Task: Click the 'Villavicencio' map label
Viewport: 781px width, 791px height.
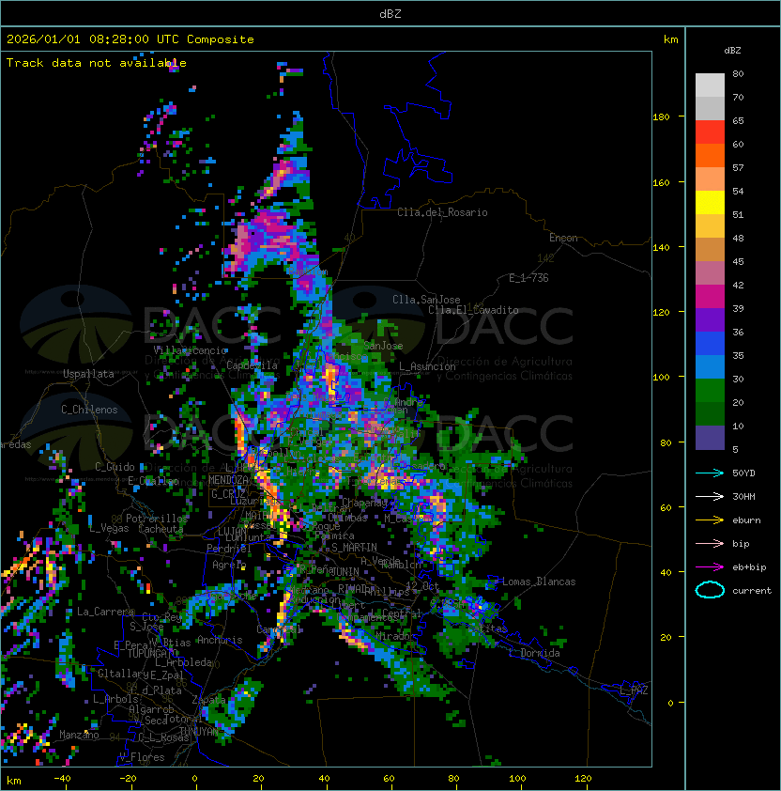Action: [190, 350]
